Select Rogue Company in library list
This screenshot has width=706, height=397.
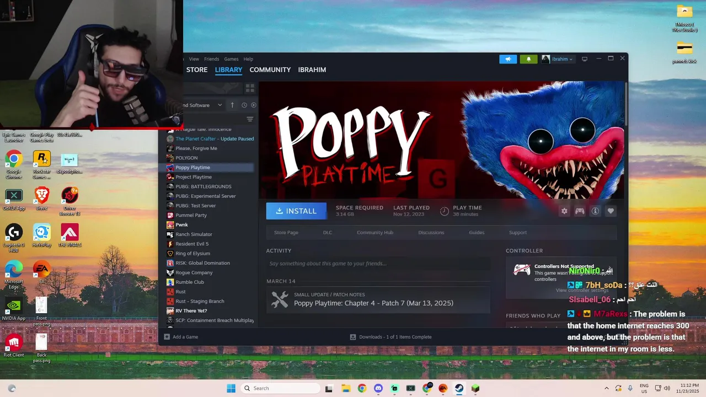pos(210,272)
